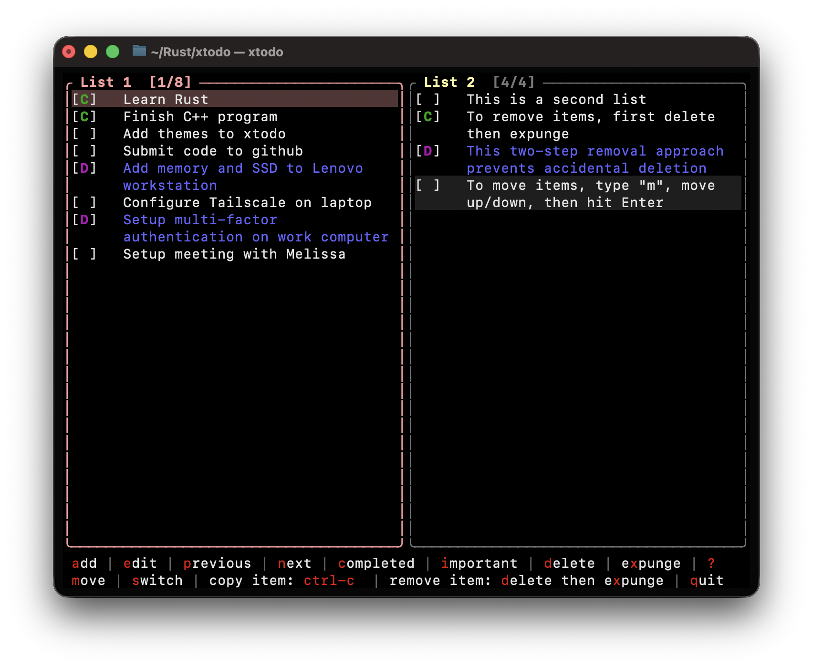Click the add command in footer

pos(84,563)
